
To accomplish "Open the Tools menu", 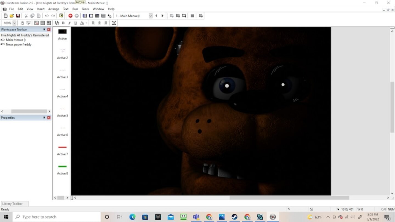I will pyautogui.click(x=85, y=9).
